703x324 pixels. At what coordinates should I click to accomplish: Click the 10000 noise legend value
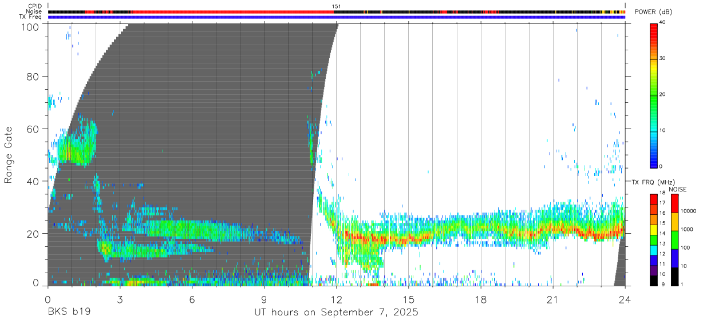(688, 211)
